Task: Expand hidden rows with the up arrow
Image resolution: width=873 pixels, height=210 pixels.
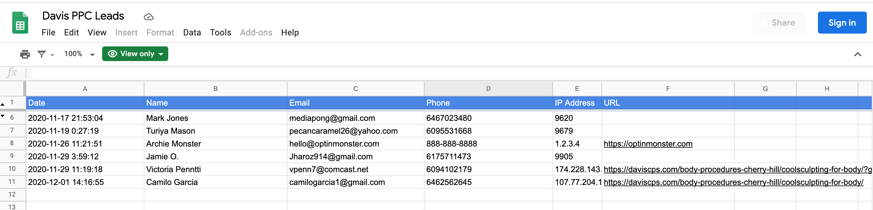Action: pos(3,104)
